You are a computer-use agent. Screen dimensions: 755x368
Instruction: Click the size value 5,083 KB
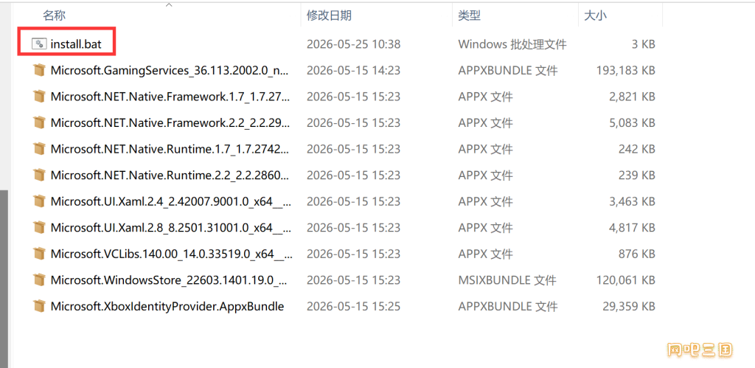pyautogui.click(x=632, y=123)
